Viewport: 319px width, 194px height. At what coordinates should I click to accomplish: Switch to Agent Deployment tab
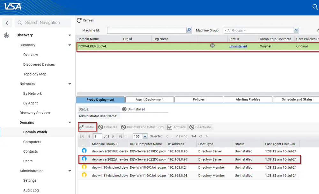pos(150,99)
